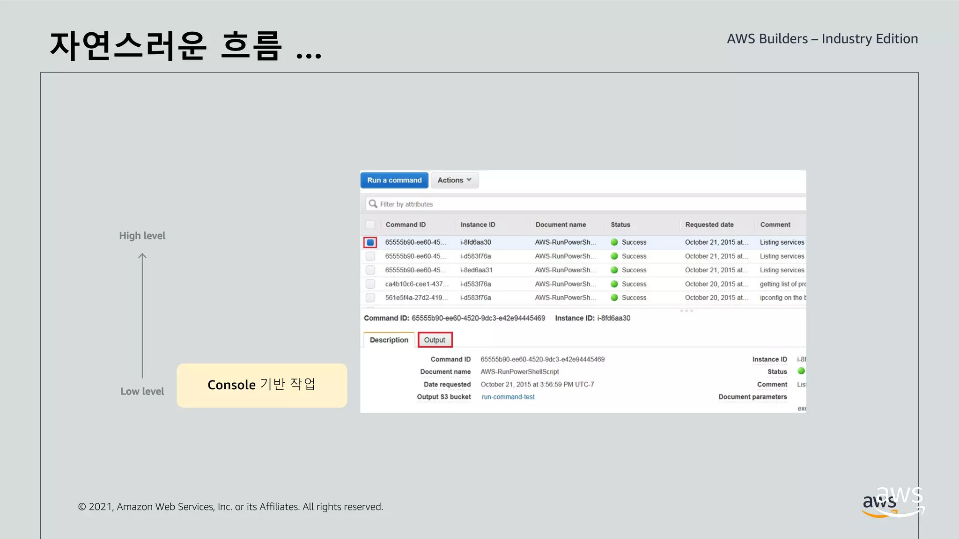Viewport: 959px width, 539px height.
Task: Open the run-command-test S3 bucket link
Action: point(508,397)
